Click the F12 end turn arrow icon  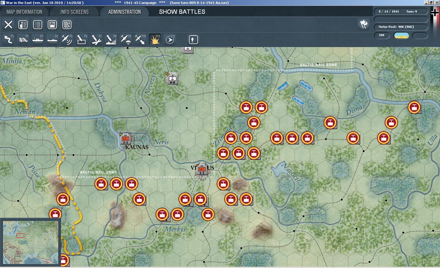170,39
